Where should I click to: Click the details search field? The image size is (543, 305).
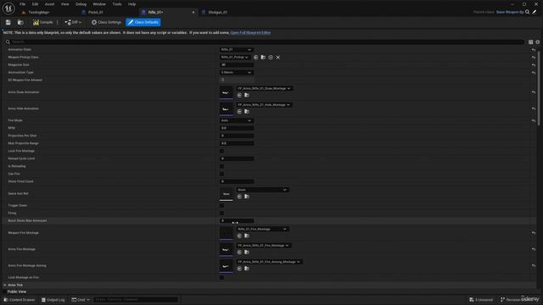tap(265, 42)
